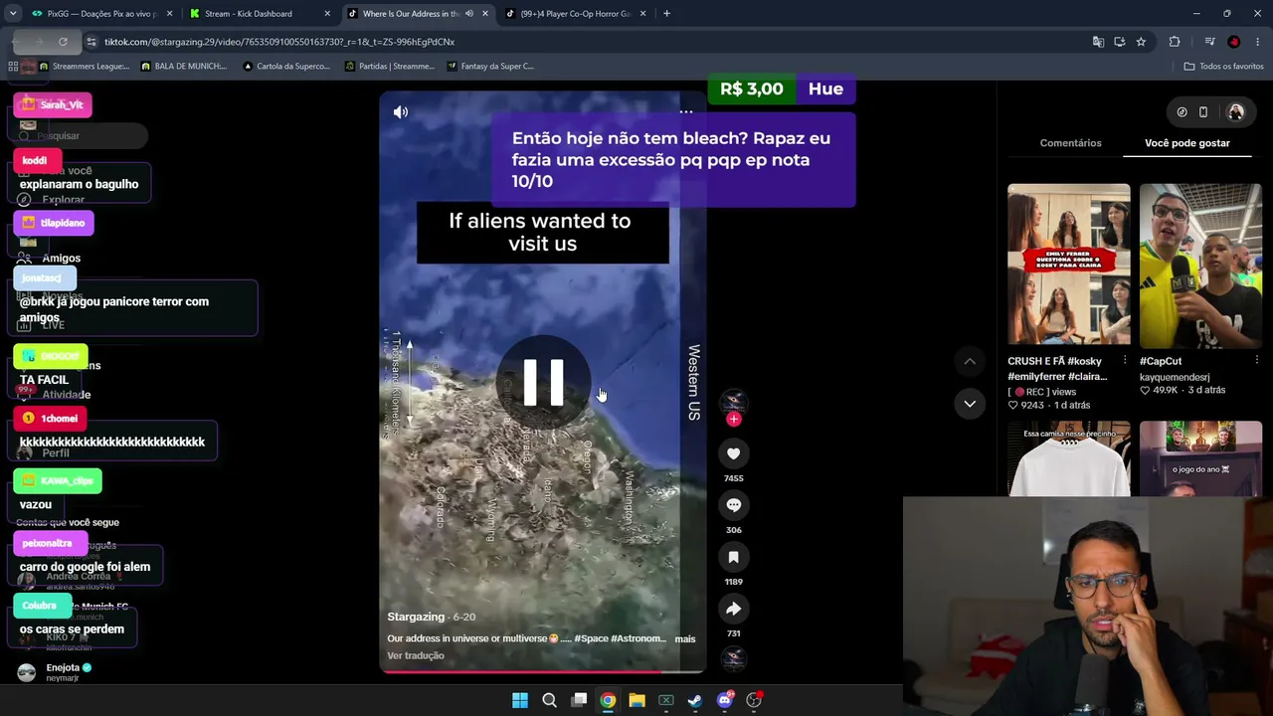Open the "BALA DE MUNICH" bookmark

pyautogui.click(x=184, y=67)
